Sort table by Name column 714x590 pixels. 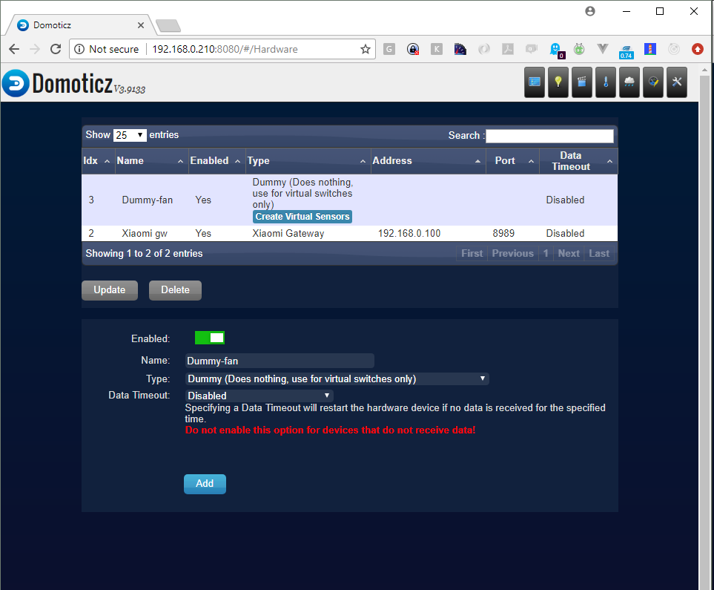(x=152, y=161)
